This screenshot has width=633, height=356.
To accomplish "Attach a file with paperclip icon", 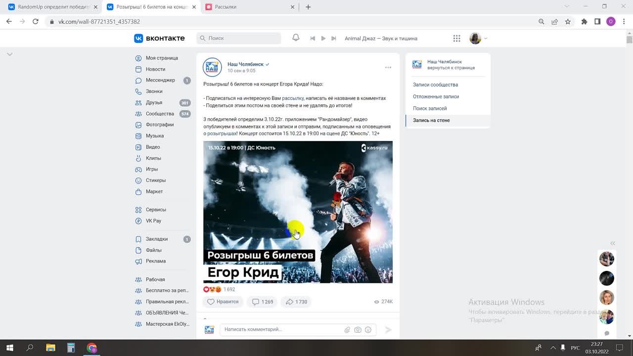I will 347,330.
